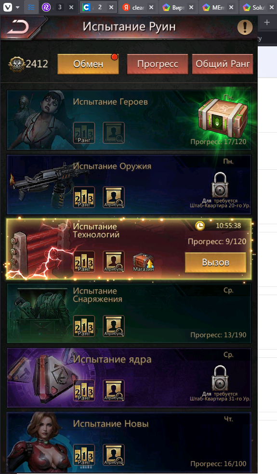Click the padlock on Испытание Оружия
The image size is (277, 474).
[x=220, y=185]
